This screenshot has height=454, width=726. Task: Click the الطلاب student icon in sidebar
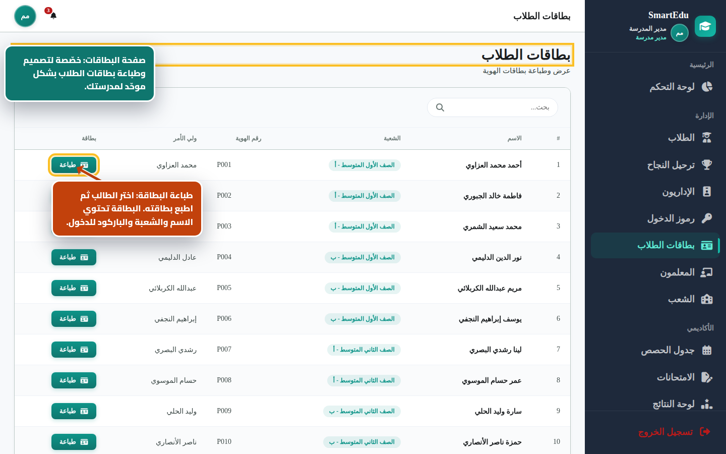pos(707,138)
